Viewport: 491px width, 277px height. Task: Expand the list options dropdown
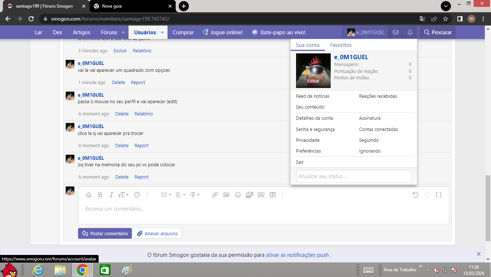point(166,195)
